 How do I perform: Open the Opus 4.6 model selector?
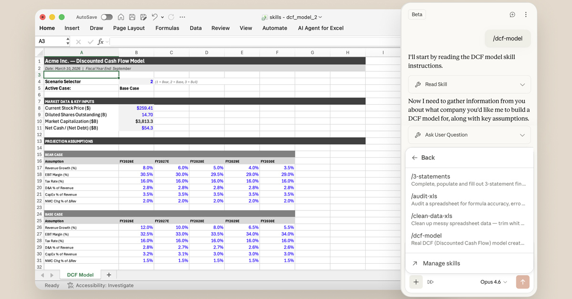tap(493, 282)
